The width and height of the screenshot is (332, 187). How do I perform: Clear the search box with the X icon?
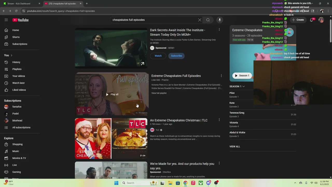200,20
